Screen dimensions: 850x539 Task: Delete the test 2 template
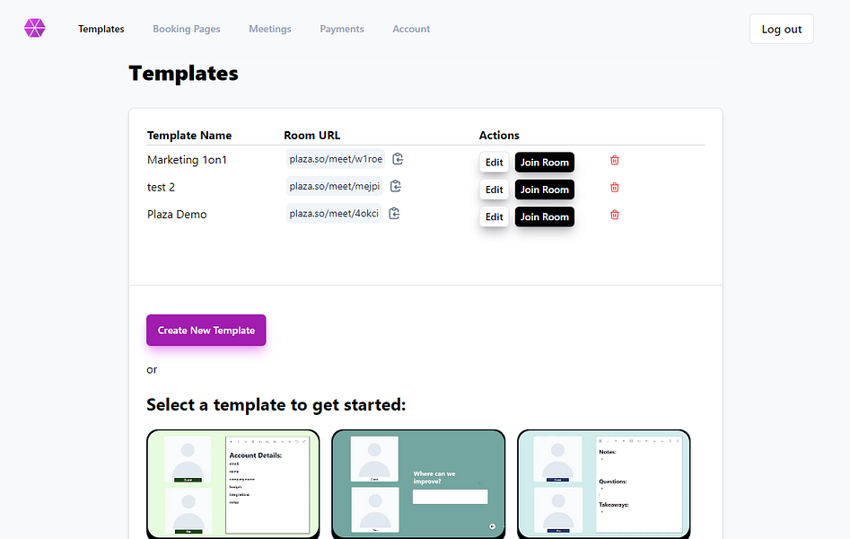pyautogui.click(x=614, y=187)
